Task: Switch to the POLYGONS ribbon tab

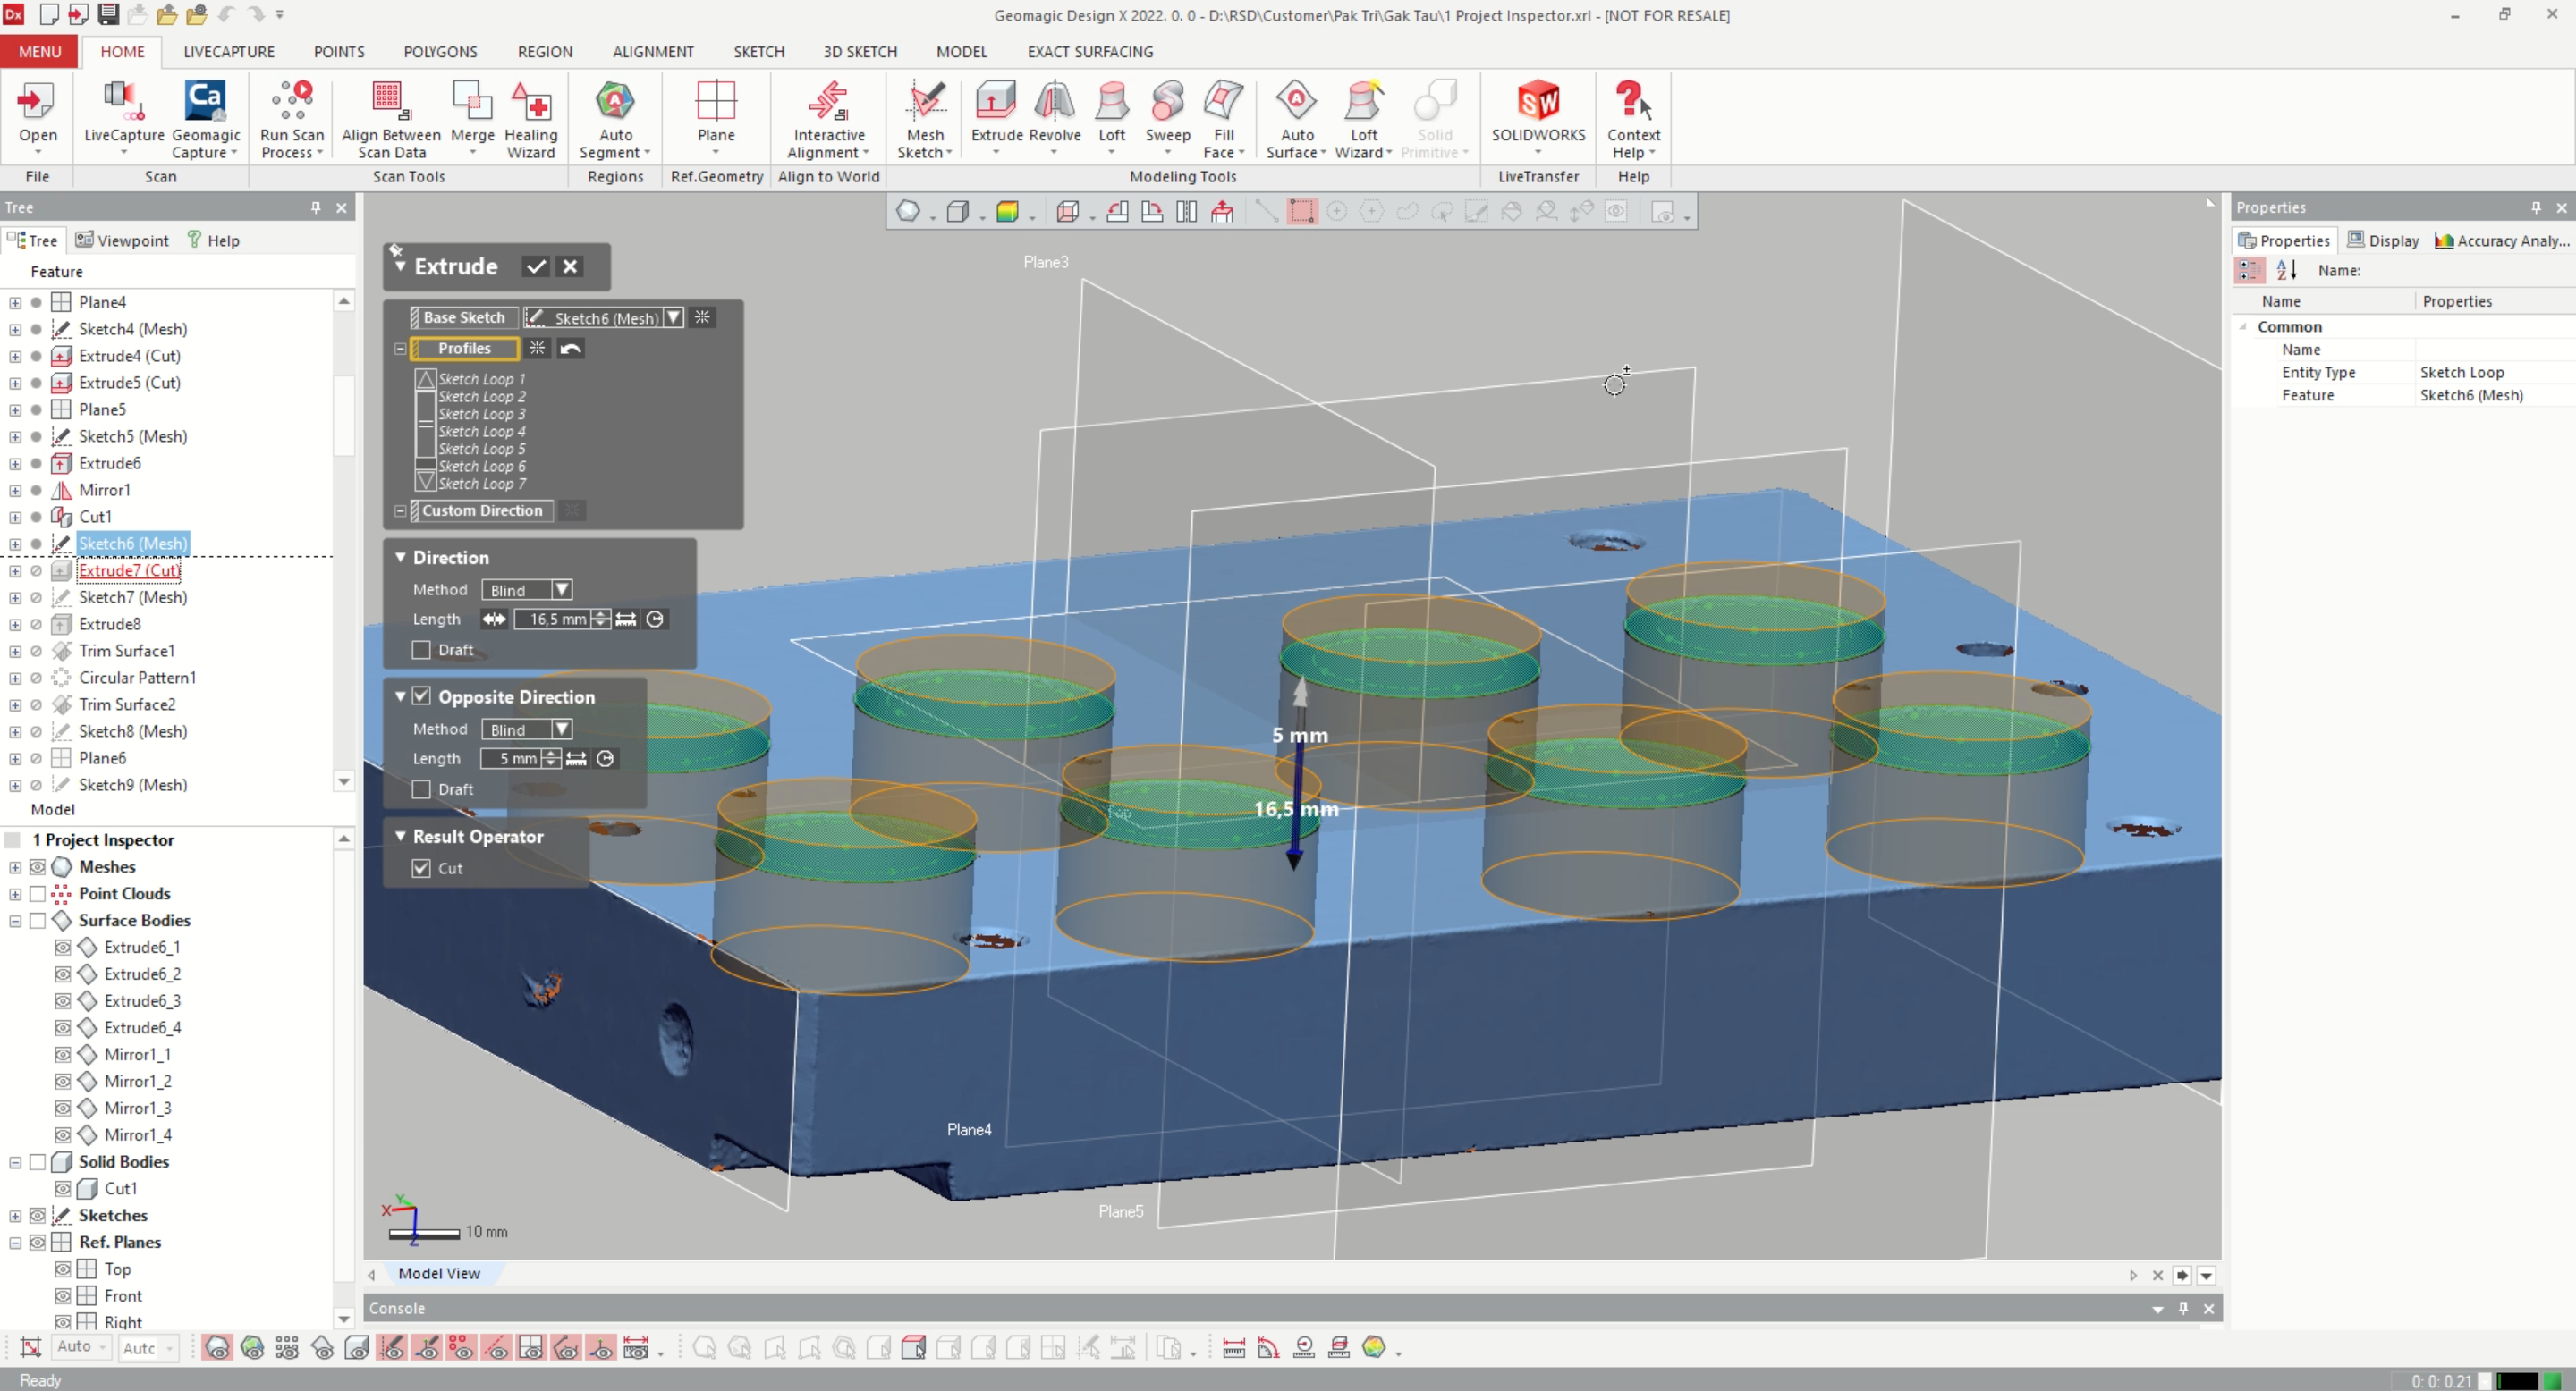Action: tap(440, 52)
